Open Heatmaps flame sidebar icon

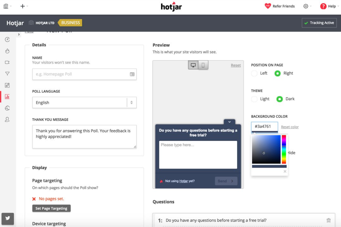click(x=7, y=51)
